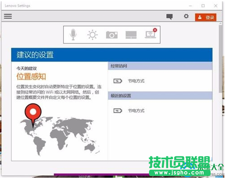Click the 位置感知 suggestion title
The width and height of the screenshot is (225, 178).
[x=31, y=77]
